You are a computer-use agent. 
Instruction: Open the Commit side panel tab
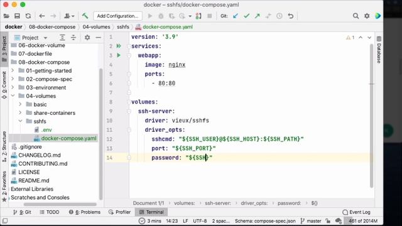click(4, 85)
